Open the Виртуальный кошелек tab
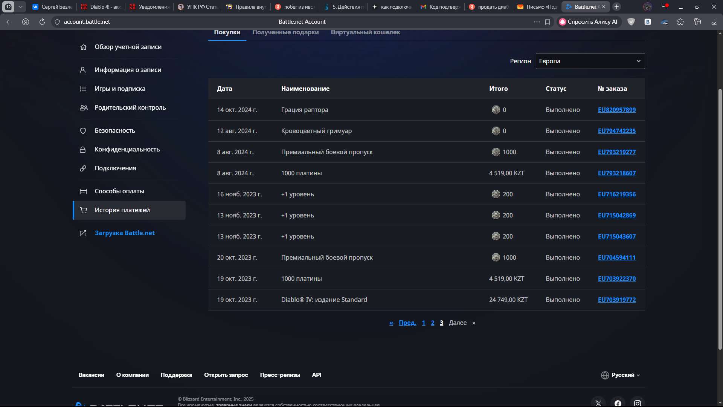The image size is (723, 407). coord(365,32)
